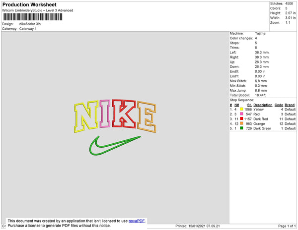Click the Production Worksheet title
Viewport: 298px width, 230px height.
click(29, 4)
